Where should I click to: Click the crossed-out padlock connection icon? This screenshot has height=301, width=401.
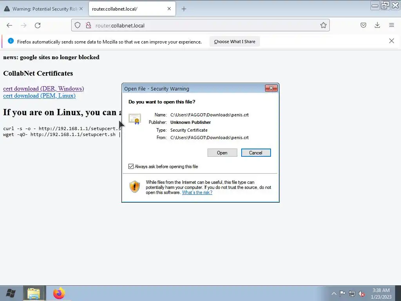point(89,25)
